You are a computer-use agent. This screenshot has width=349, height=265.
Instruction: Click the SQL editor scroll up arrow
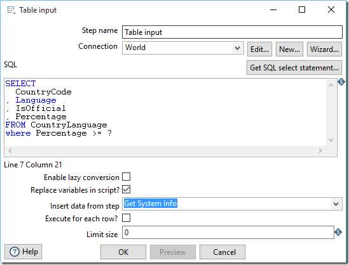click(x=331, y=84)
